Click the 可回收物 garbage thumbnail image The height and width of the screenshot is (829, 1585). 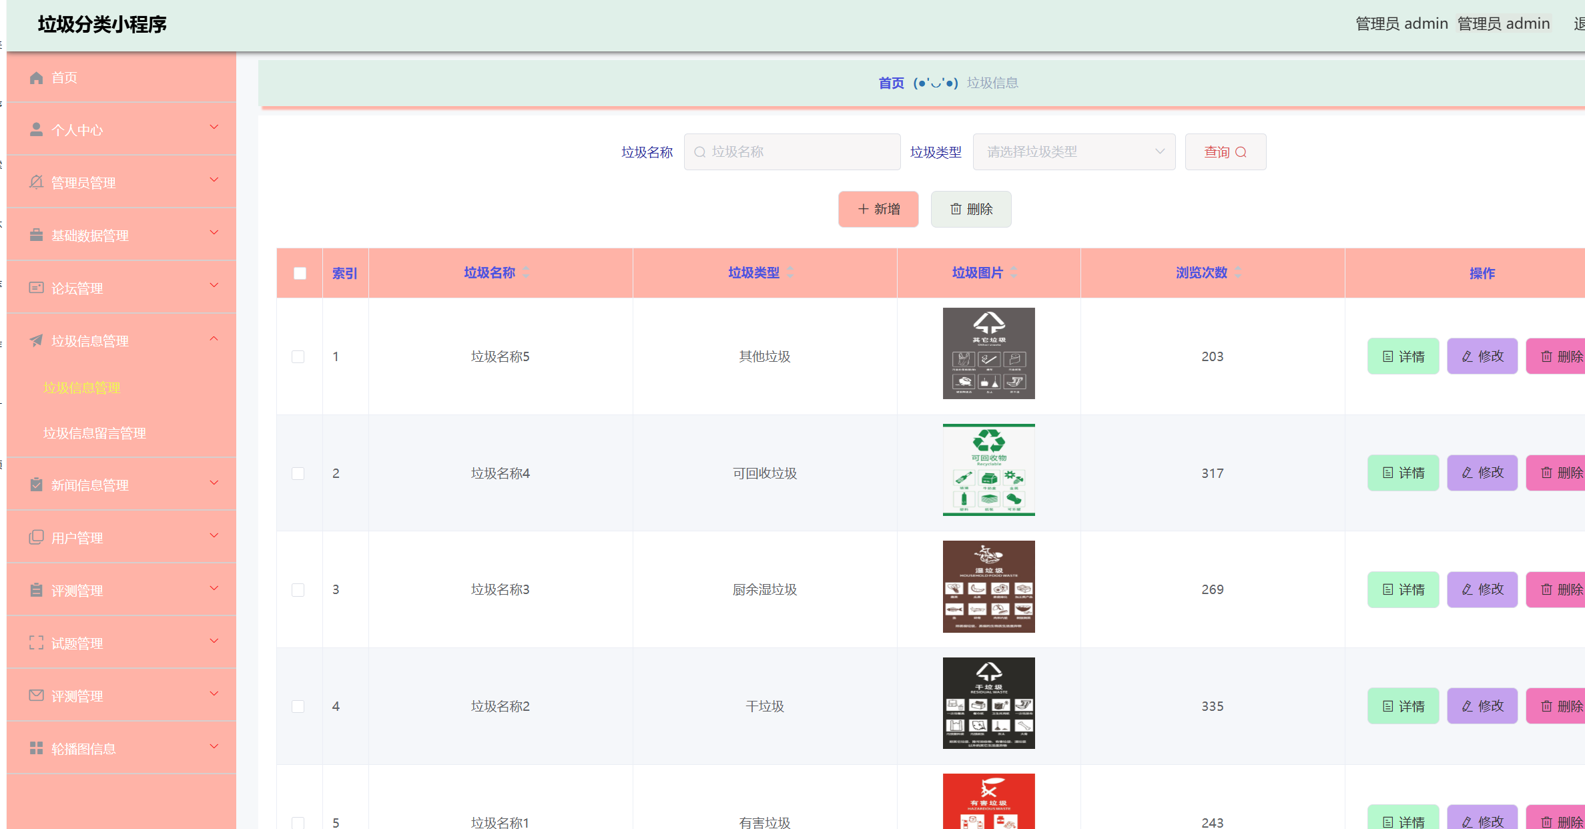point(988,470)
